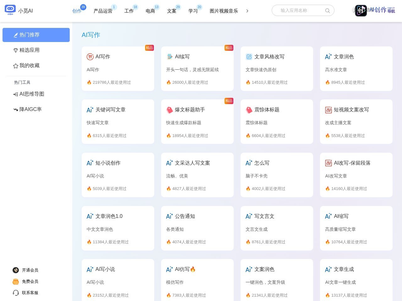Click the 文采达人写文案 card's AI icon
This screenshot has height=301, width=402.
tap(170, 163)
